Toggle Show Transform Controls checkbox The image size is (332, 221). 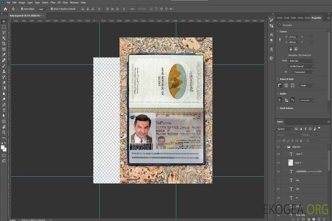pos(52,9)
